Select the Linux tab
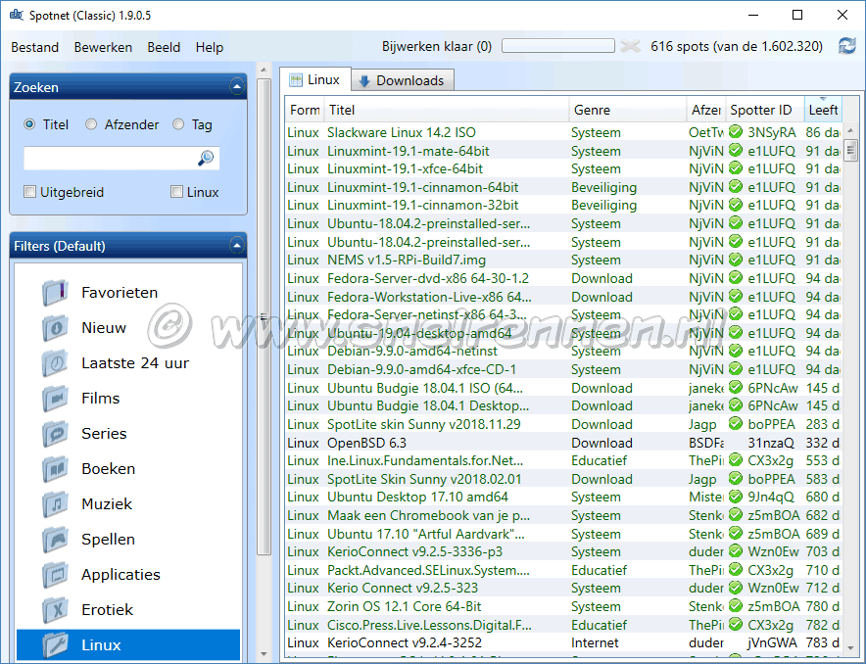The width and height of the screenshot is (866, 664). pos(314,80)
